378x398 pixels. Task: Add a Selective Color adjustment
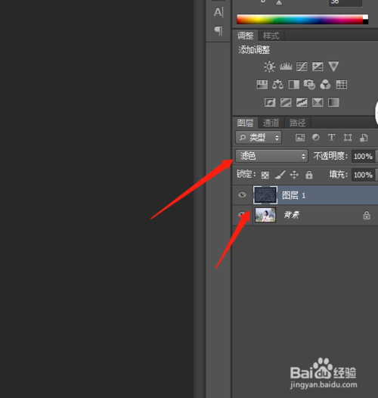[318, 102]
